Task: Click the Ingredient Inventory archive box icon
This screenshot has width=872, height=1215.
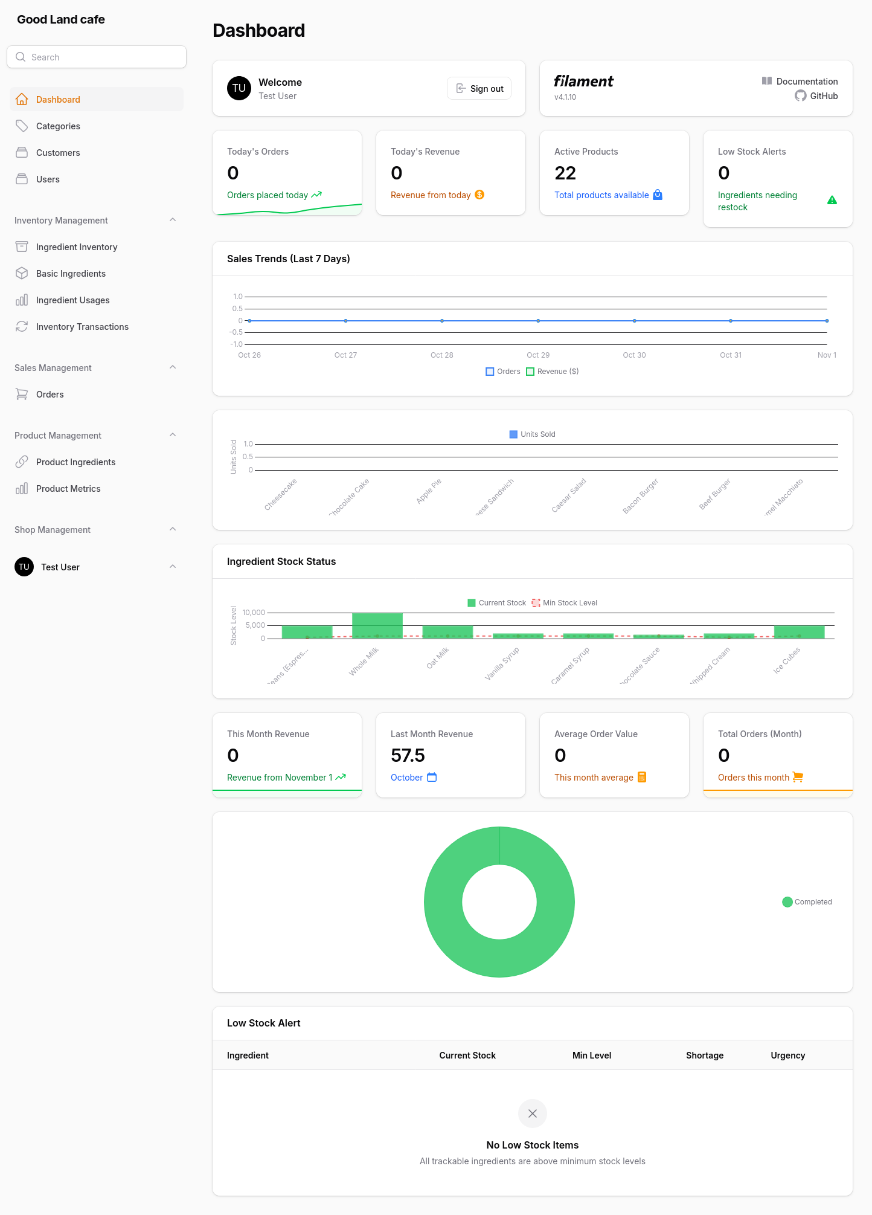Action: [22, 247]
